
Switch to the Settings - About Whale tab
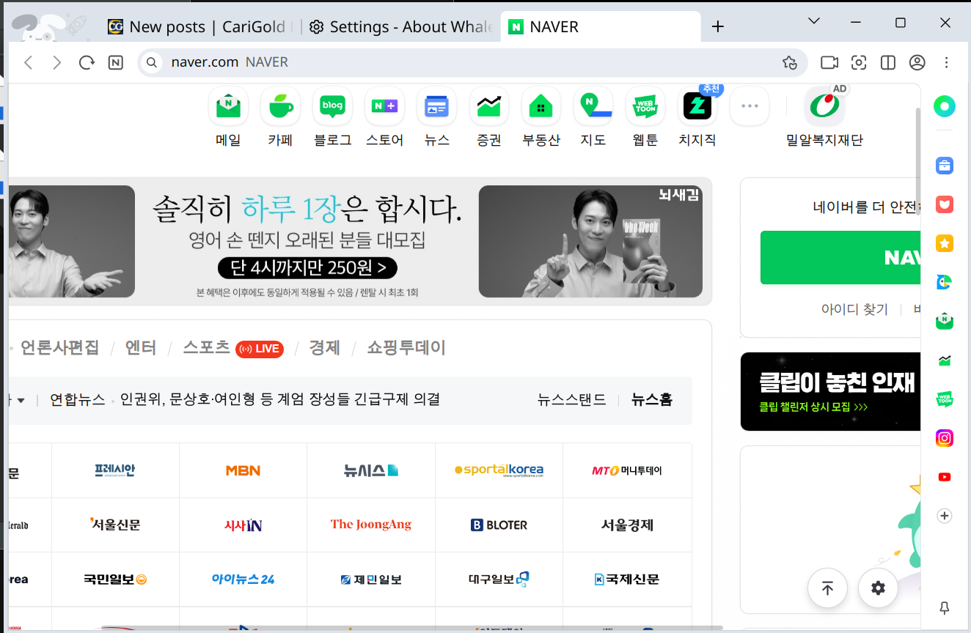pyautogui.click(x=401, y=27)
